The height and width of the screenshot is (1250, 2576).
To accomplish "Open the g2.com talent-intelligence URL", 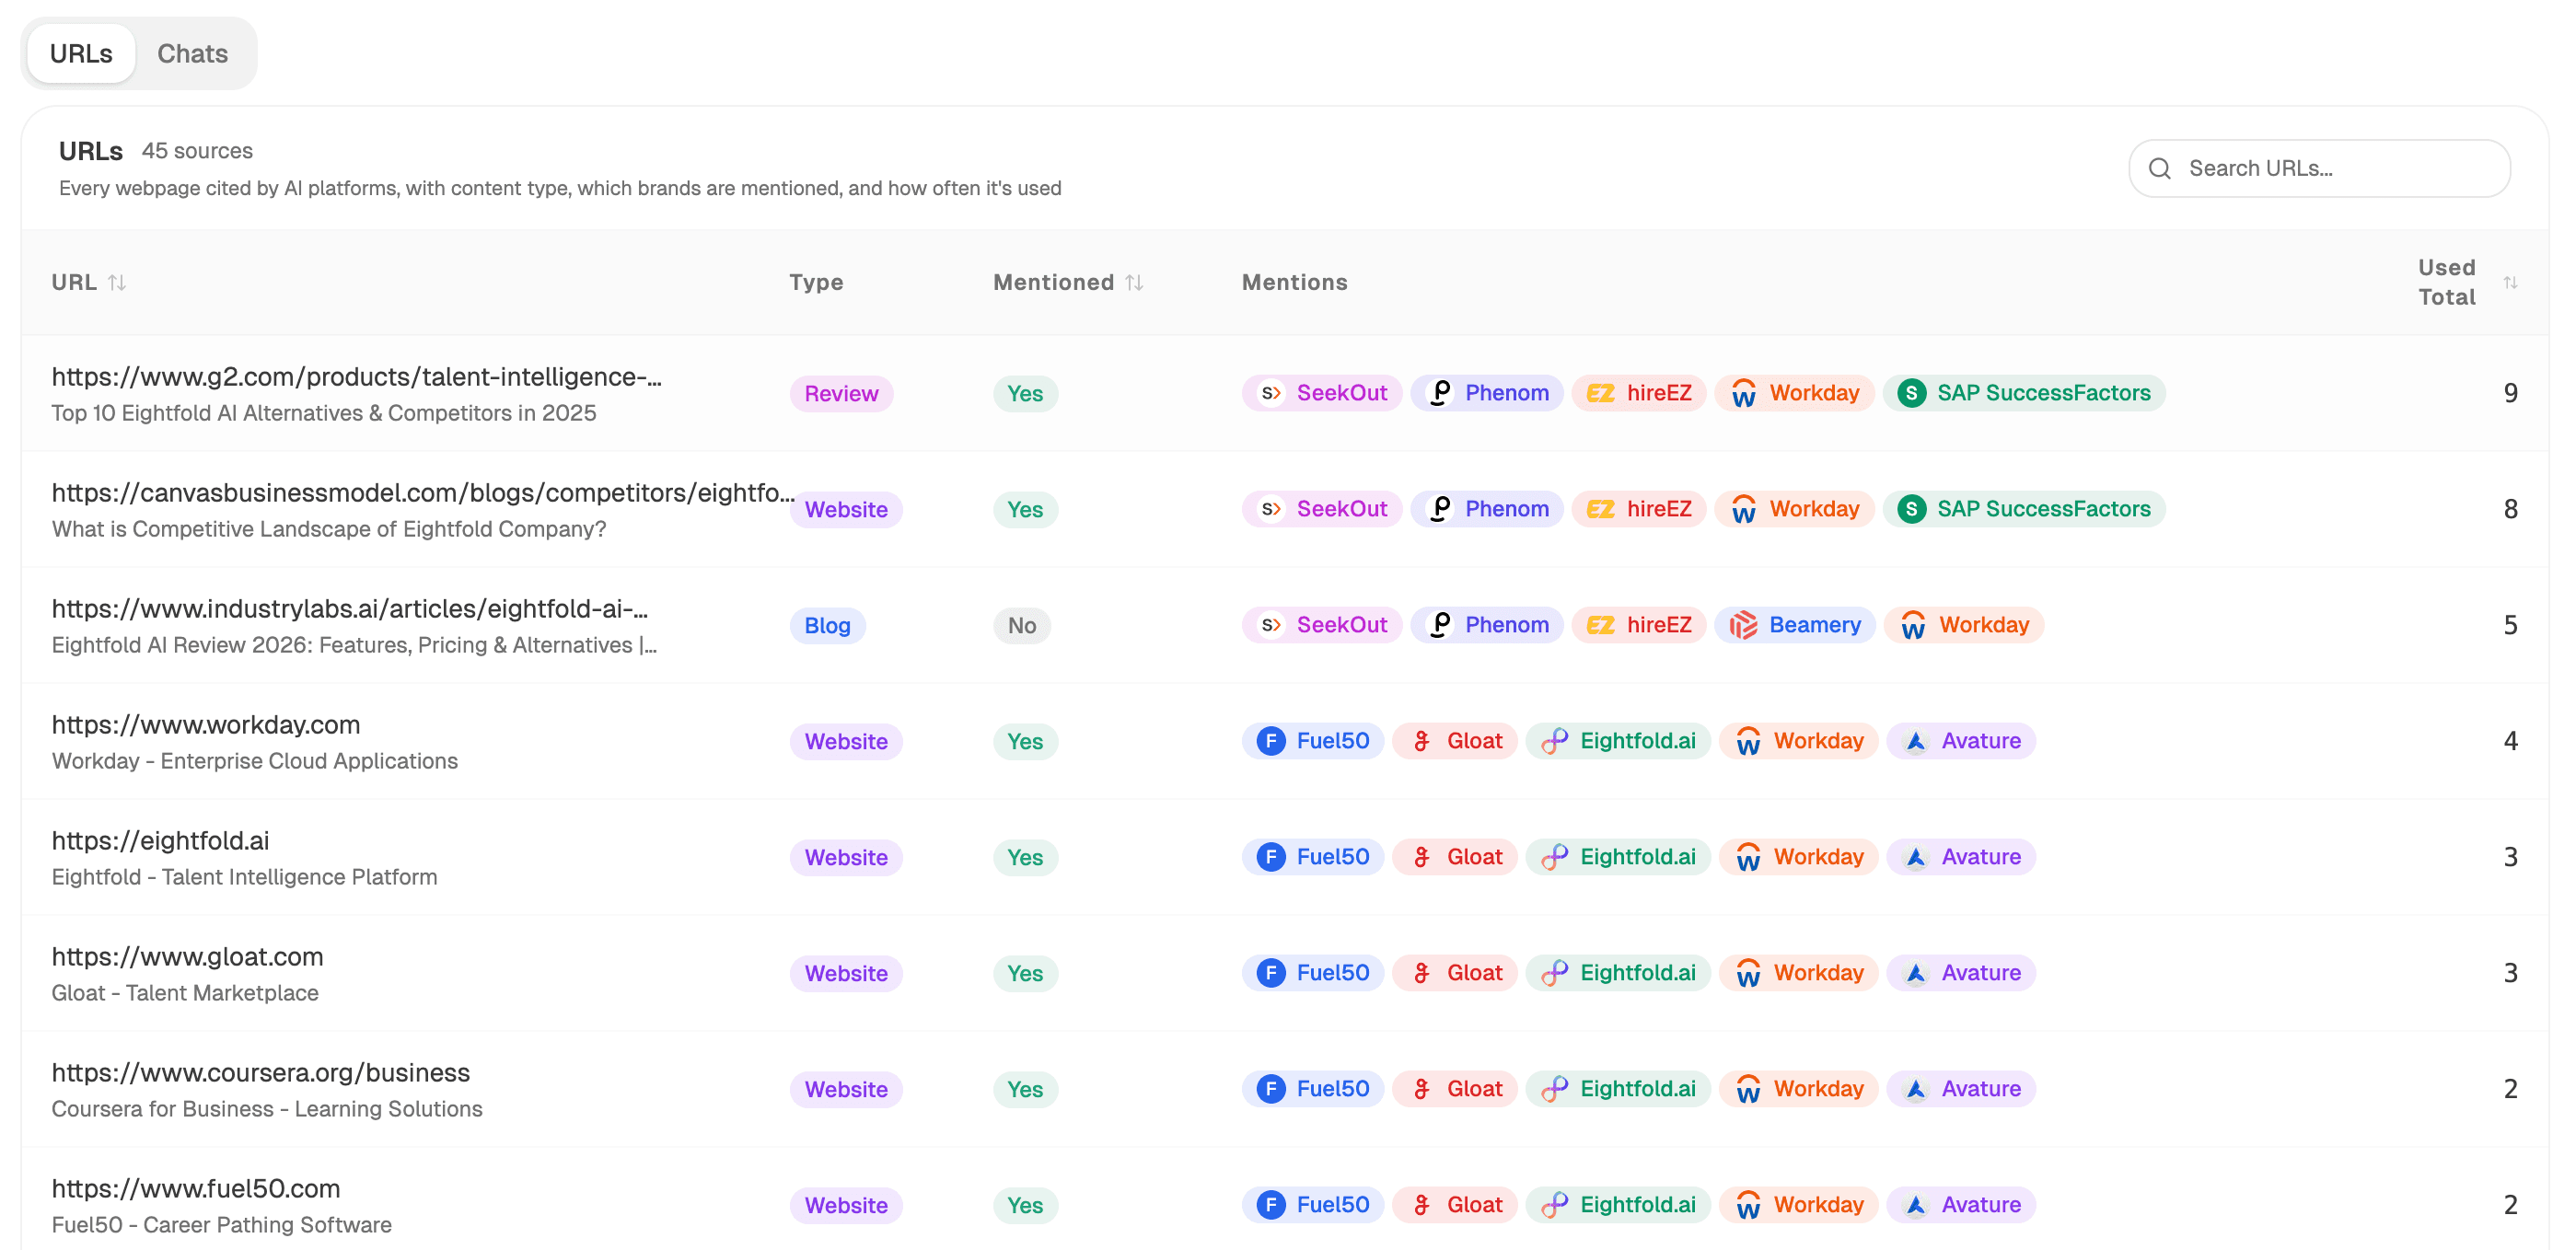I will coord(356,376).
